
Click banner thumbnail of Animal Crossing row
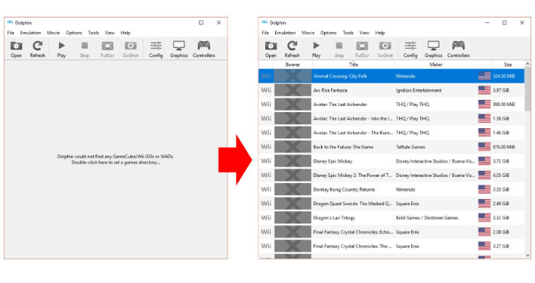click(293, 76)
